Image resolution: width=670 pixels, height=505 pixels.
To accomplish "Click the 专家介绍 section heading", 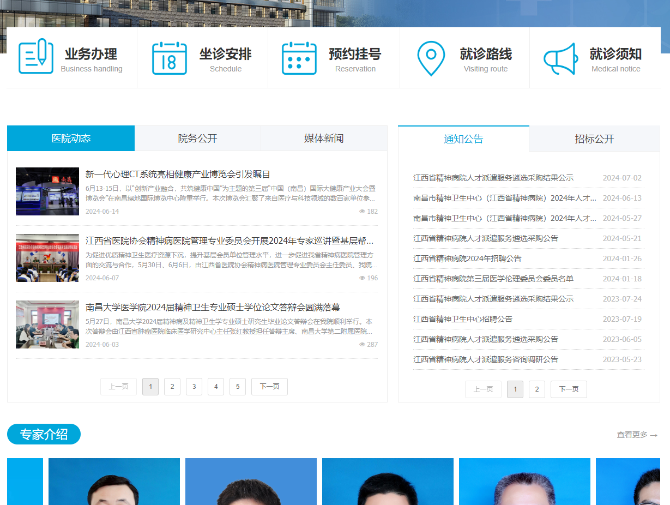I will coord(44,434).
